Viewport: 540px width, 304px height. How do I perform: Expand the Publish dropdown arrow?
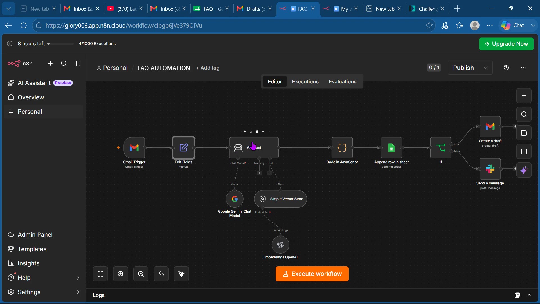(486, 68)
